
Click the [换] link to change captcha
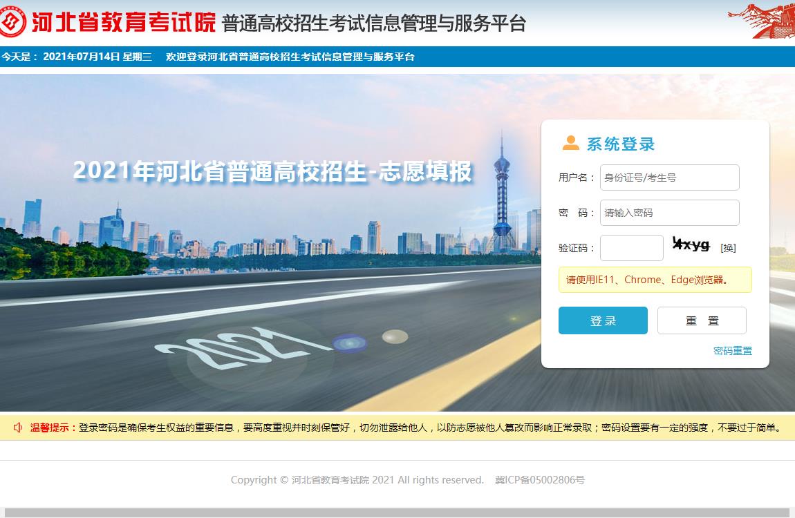coord(728,248)
